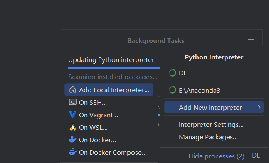The height and width of the screenshot is (163, 269).
Task: Click the spinner icon beside E:\Anaconda3
Action: click(173, 90)
